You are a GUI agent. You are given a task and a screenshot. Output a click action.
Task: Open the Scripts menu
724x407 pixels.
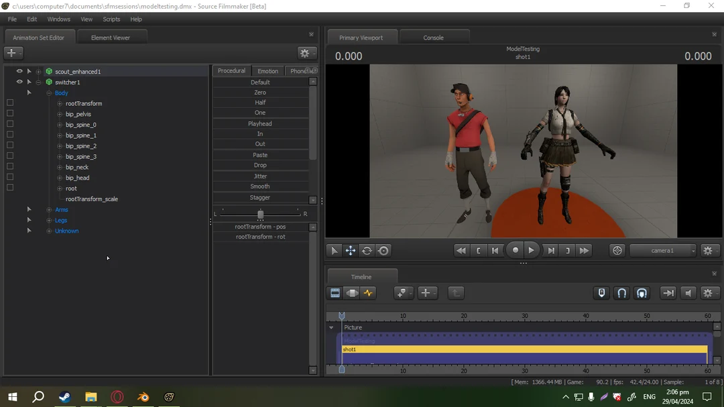pos(111,19)
